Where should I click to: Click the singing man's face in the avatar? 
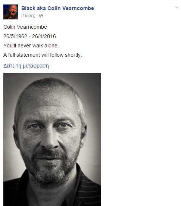[13, 10]
